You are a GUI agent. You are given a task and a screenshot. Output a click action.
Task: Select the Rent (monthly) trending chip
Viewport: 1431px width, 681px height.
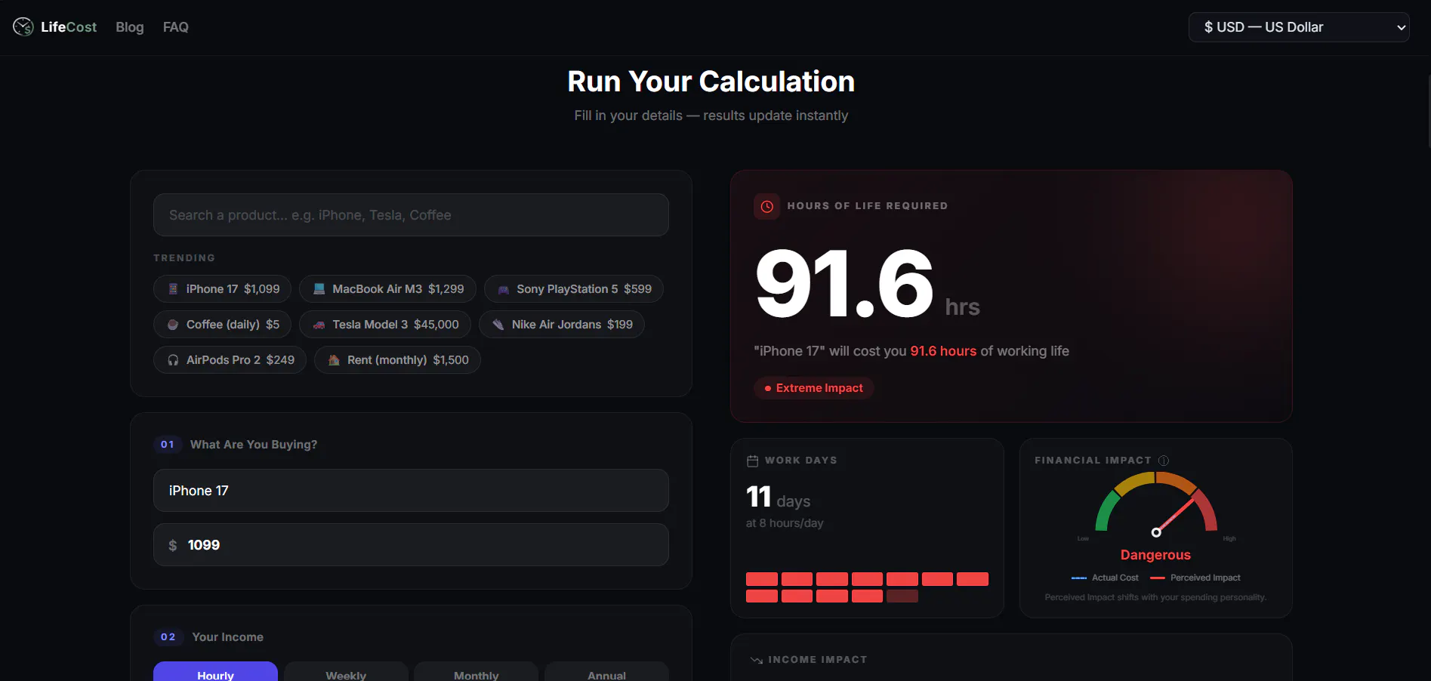pyautogui.click(x=397, y=360)
